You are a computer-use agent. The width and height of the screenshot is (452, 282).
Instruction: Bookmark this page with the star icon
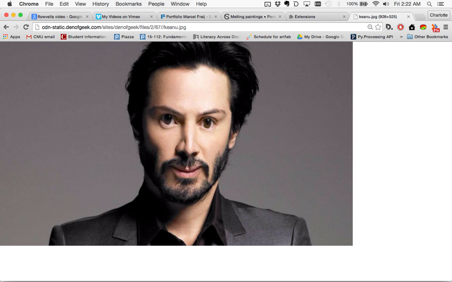(378, 27)
